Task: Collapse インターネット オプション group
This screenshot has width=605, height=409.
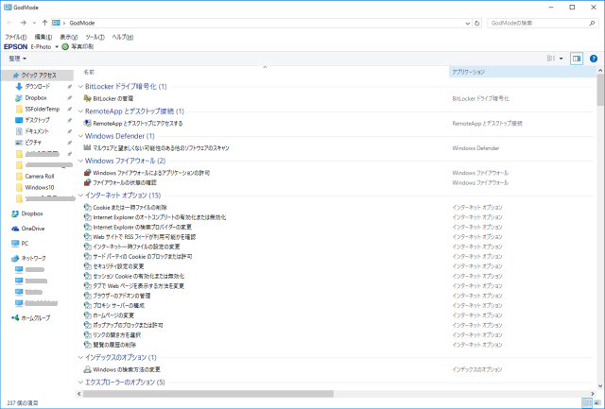Action: pyautogui.click(x=80, y=196)
